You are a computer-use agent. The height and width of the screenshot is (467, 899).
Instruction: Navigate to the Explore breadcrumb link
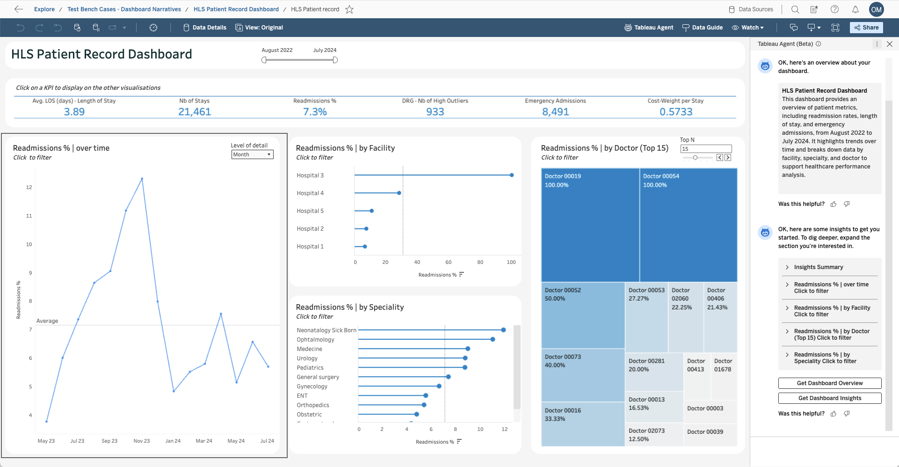(x=44, y=9)
